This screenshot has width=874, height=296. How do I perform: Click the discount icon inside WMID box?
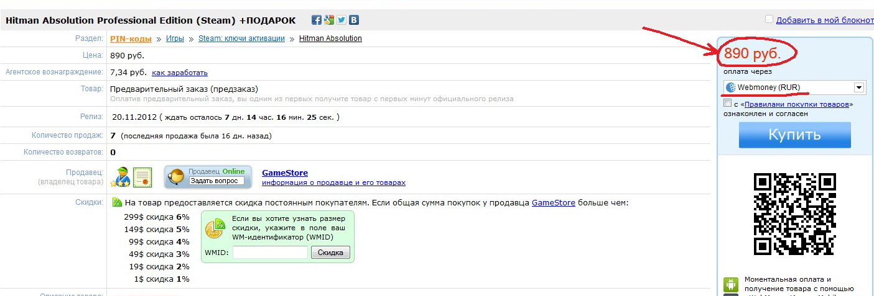click(215, 228)
